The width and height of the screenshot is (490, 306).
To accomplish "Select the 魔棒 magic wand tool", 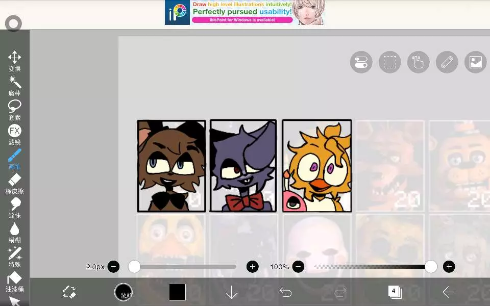I will (x=15, y=86).
